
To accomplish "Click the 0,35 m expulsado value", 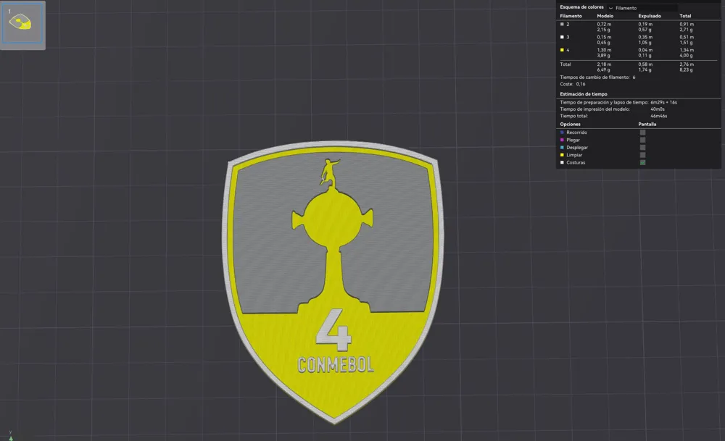I will point(645,37).
